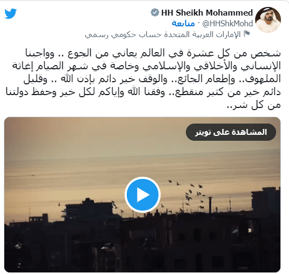Click the left balcony building silhouette in the video
Screen dimensions: 289x274
89,207
